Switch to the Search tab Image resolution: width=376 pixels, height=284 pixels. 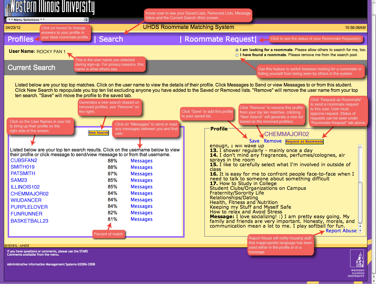[111, 39]
